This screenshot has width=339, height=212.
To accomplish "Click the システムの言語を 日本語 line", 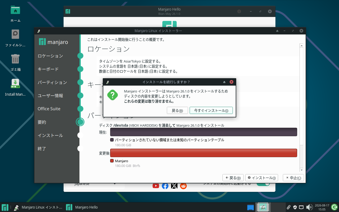I will [133, 66].
